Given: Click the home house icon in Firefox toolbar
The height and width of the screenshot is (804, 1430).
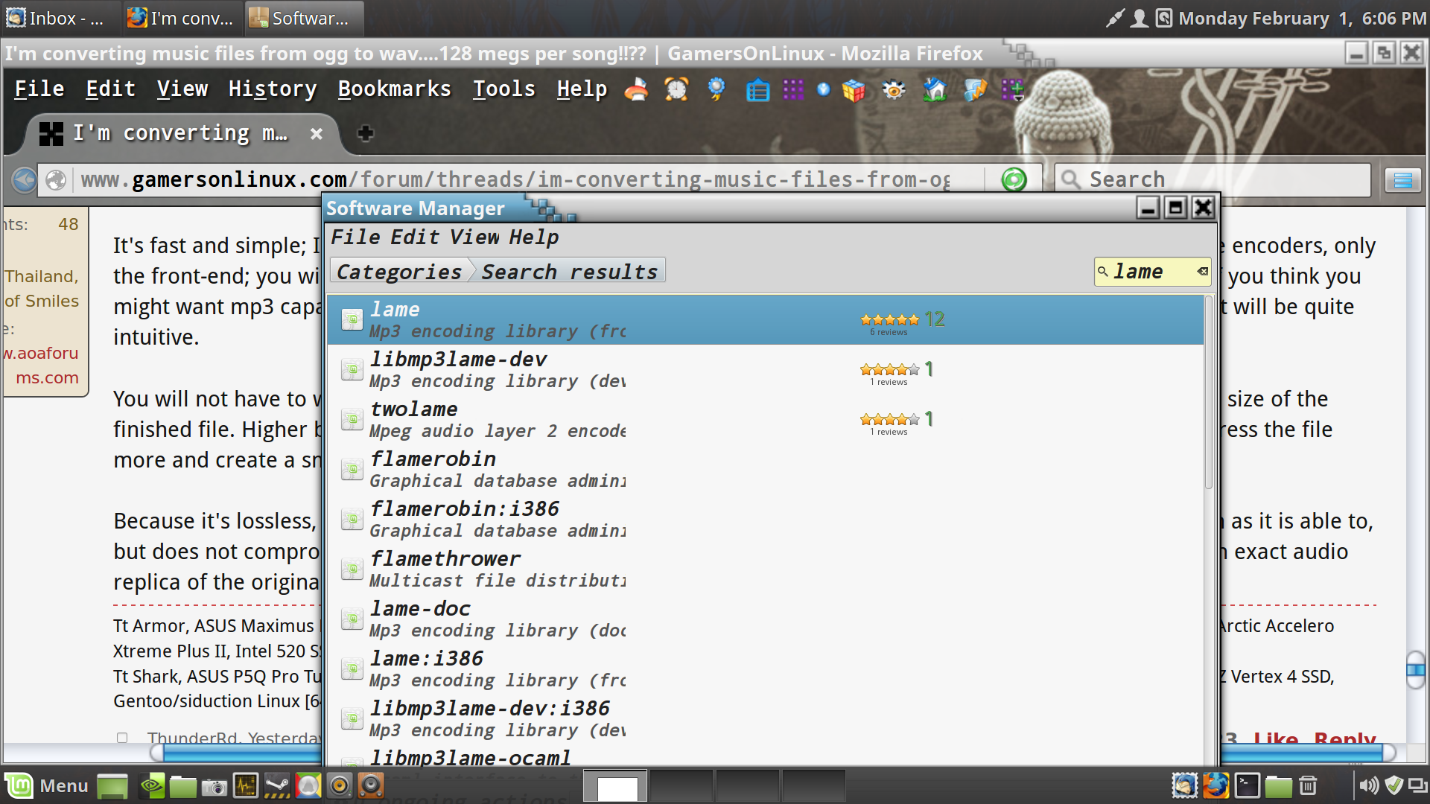Looking at the screenshot, I should (934, 89).
